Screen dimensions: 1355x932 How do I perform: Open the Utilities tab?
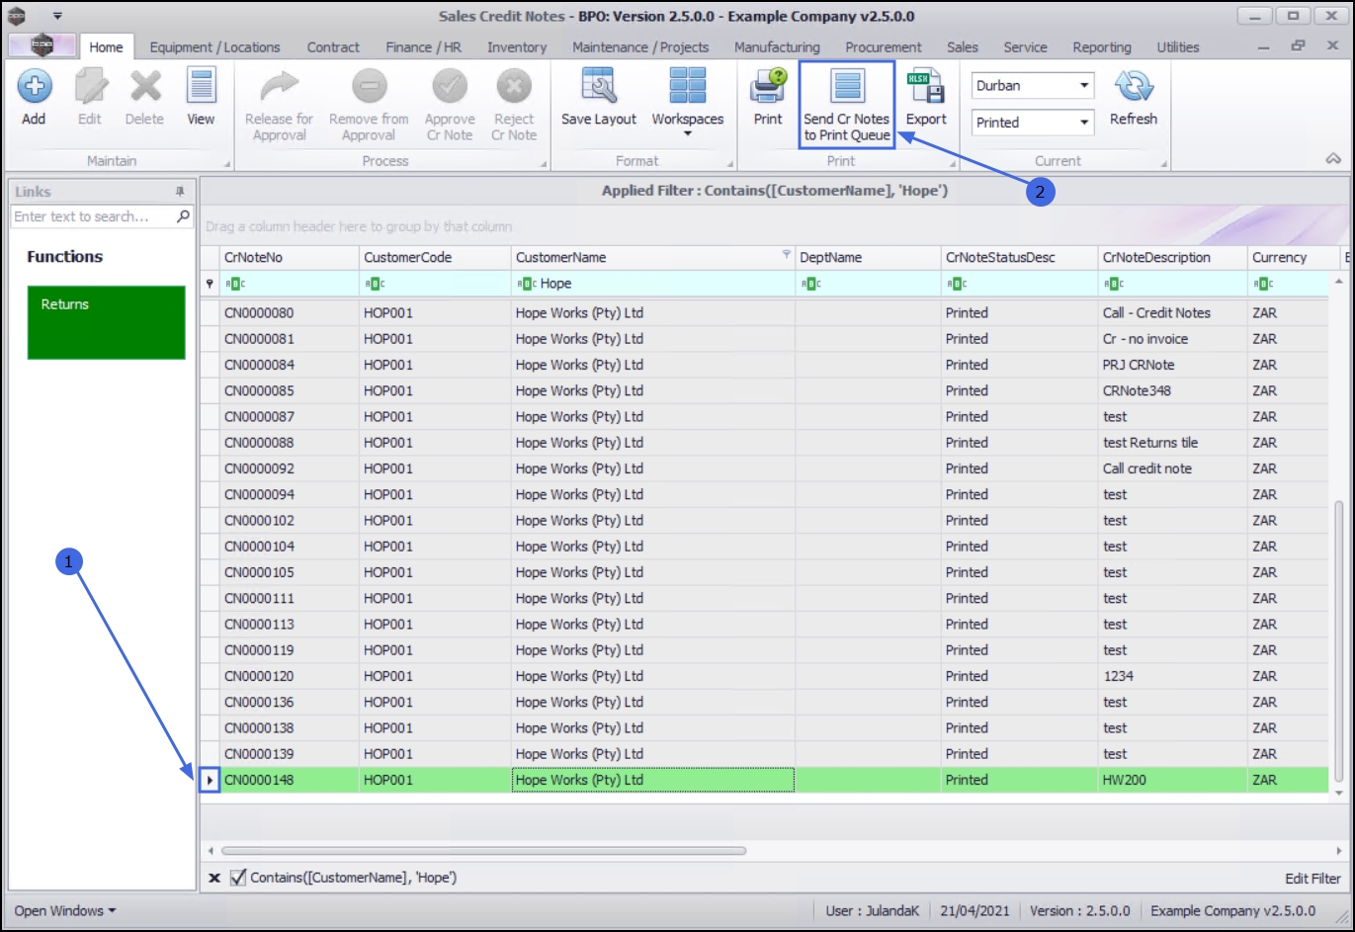[x=1178, y=47]
